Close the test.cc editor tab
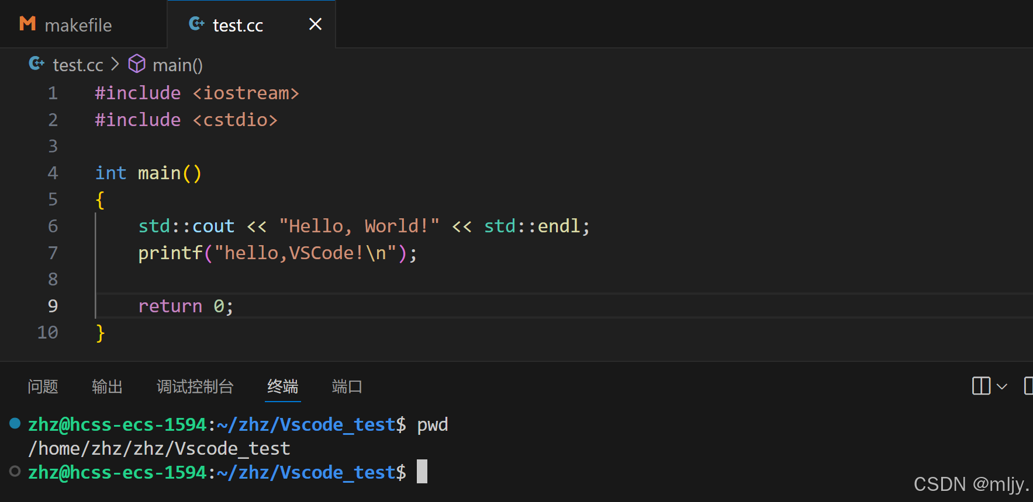 click(x=315, y=24)
